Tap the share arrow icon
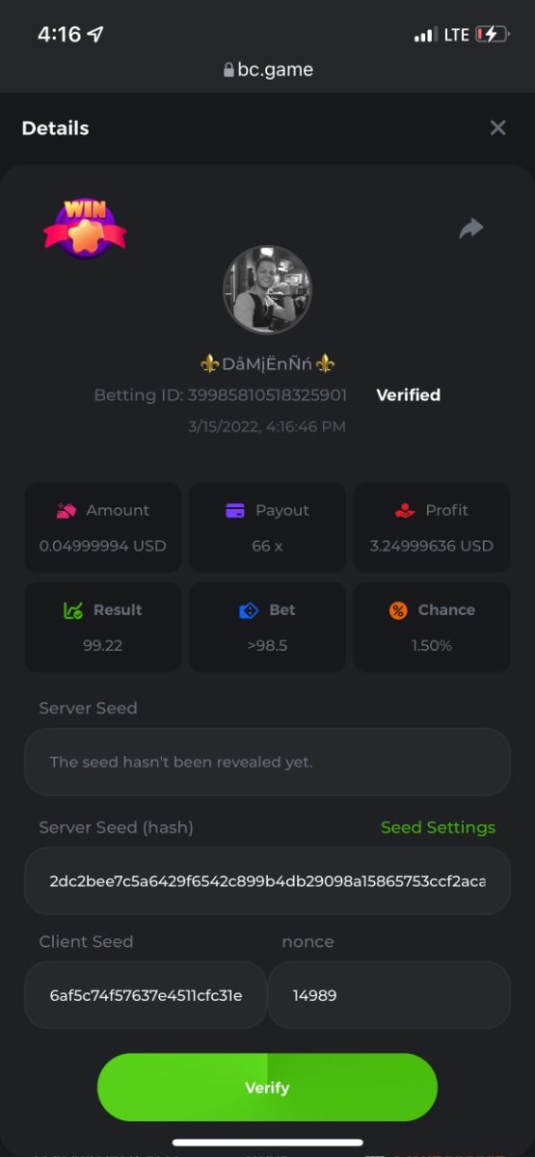The width and height of the screenshot is (535, 1157). (x=471, y=229)
